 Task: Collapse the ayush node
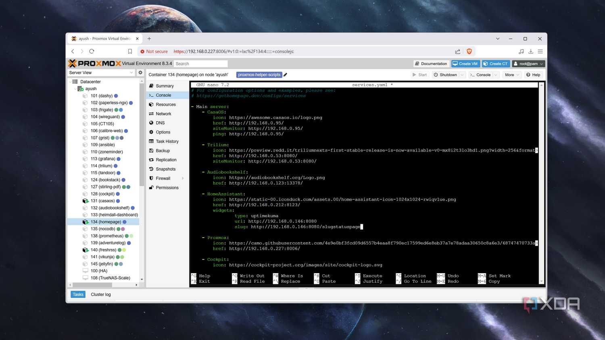75,89
